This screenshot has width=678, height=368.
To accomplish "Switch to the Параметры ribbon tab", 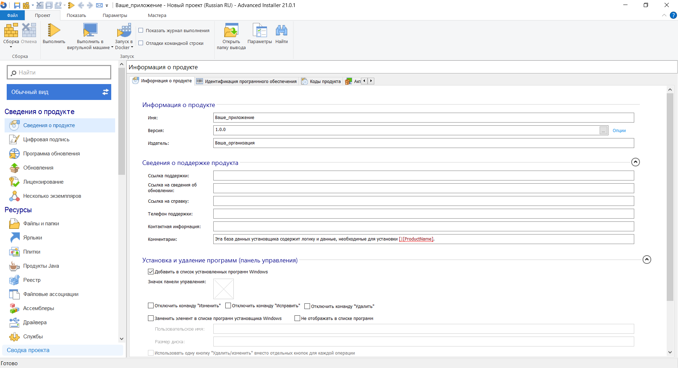I will (115, 15).
